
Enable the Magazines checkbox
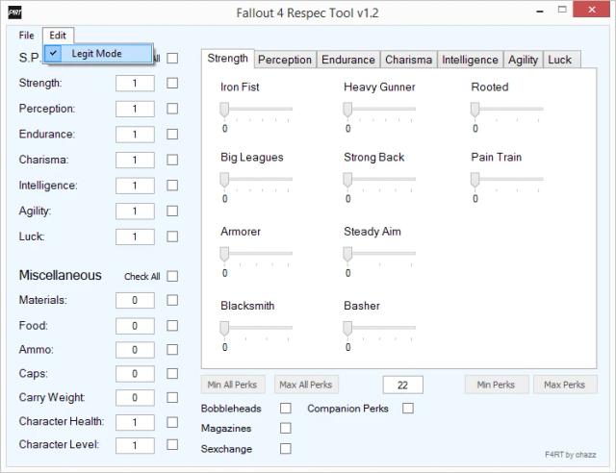click(x=286, y=428)
